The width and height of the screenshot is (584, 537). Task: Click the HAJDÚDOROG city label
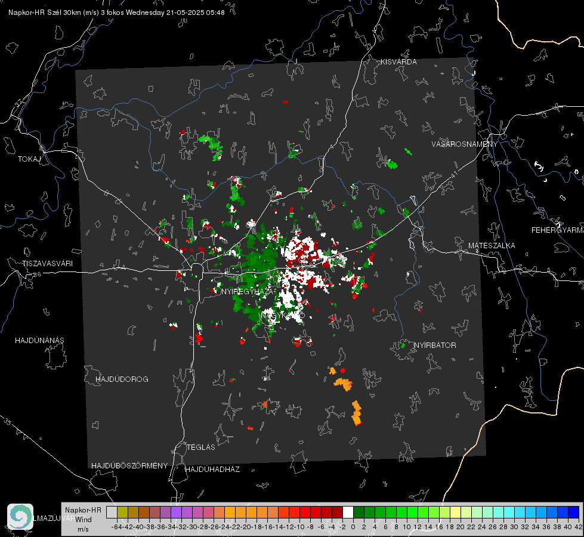point(122,379)
